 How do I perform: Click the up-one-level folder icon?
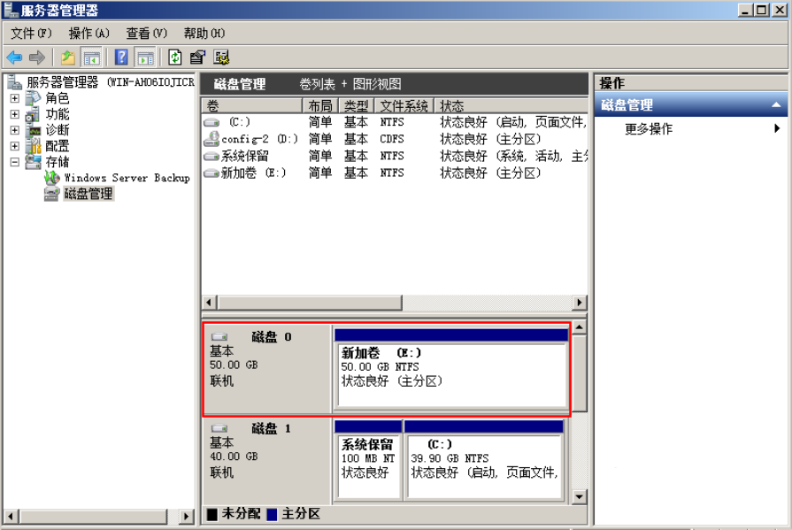[x=68, y=58]
